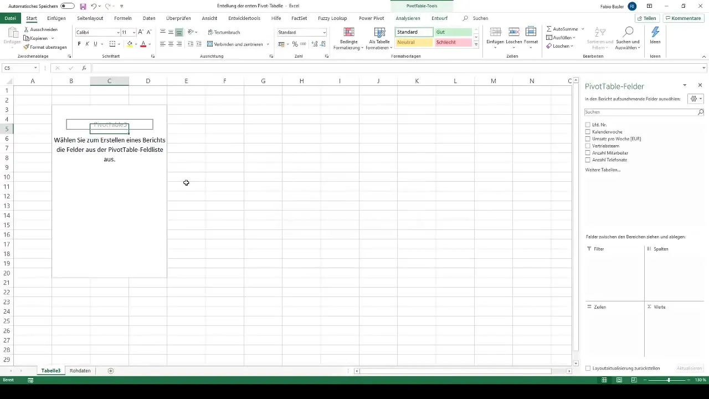Close the PivotTable-Felder pane

pos(700,85)
